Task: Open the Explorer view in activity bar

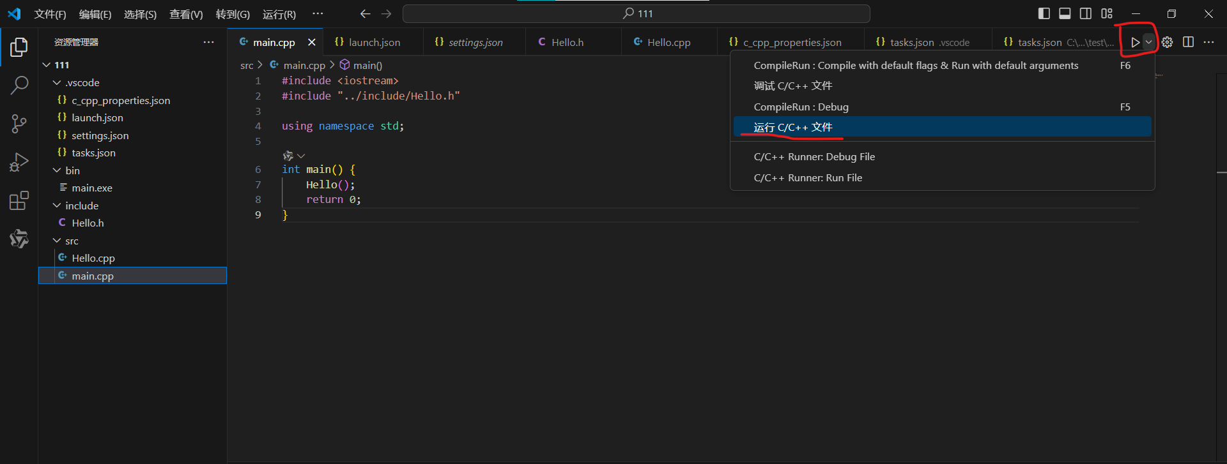Action: click(x=19, y=47)
